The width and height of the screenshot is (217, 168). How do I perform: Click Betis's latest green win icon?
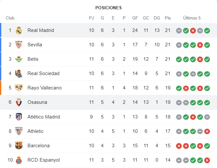(207, 59)
